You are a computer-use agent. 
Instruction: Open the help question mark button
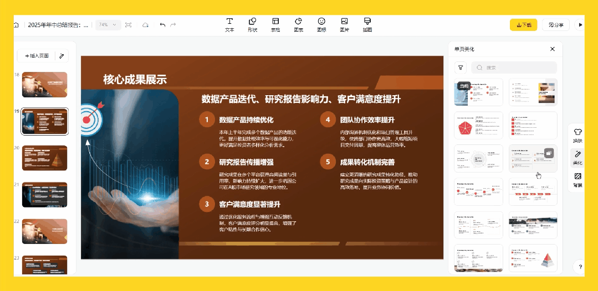pos(580,267)
